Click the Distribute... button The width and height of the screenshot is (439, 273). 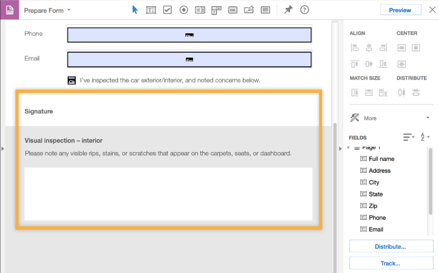tap(391, 246)
